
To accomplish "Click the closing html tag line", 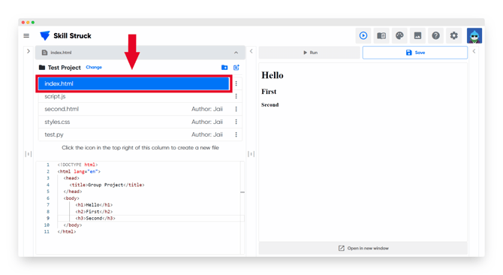I will [x=67, y=231].
